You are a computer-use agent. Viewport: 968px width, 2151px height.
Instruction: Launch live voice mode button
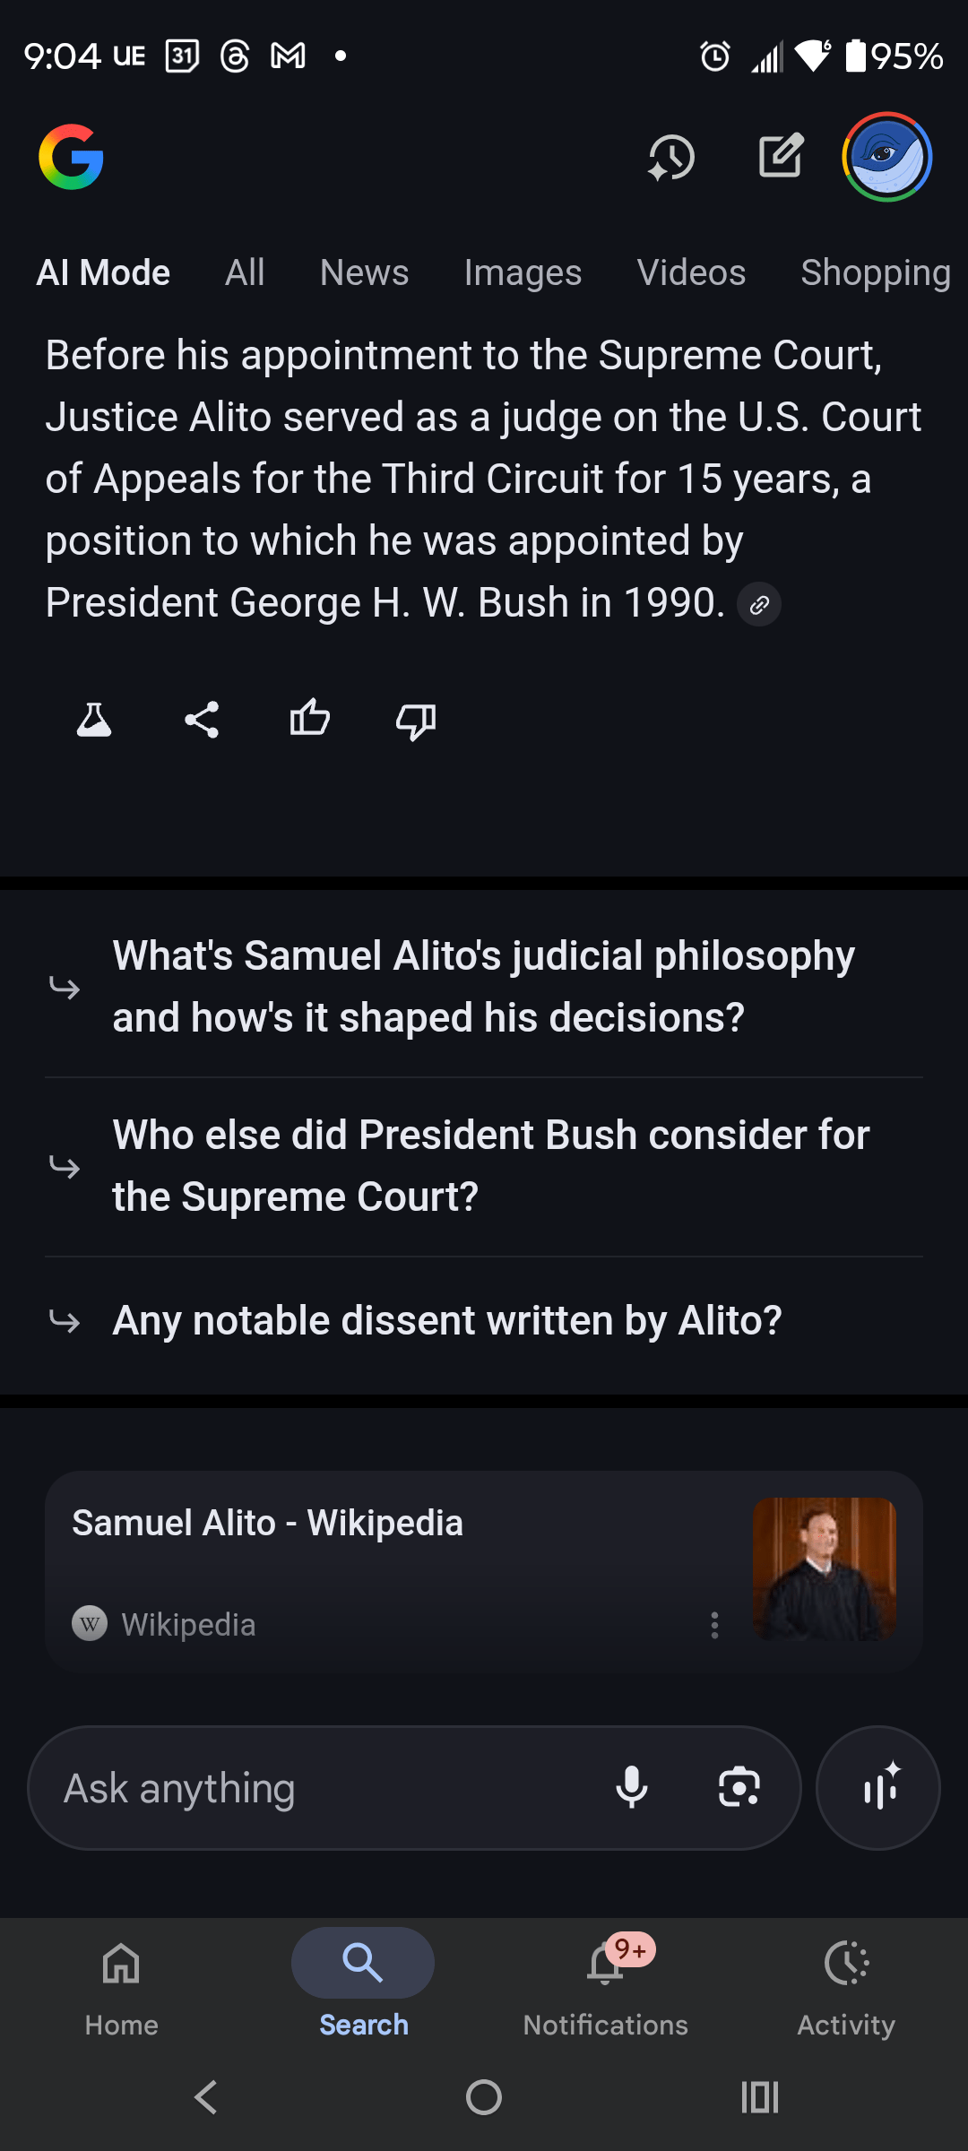[878, 1788]
